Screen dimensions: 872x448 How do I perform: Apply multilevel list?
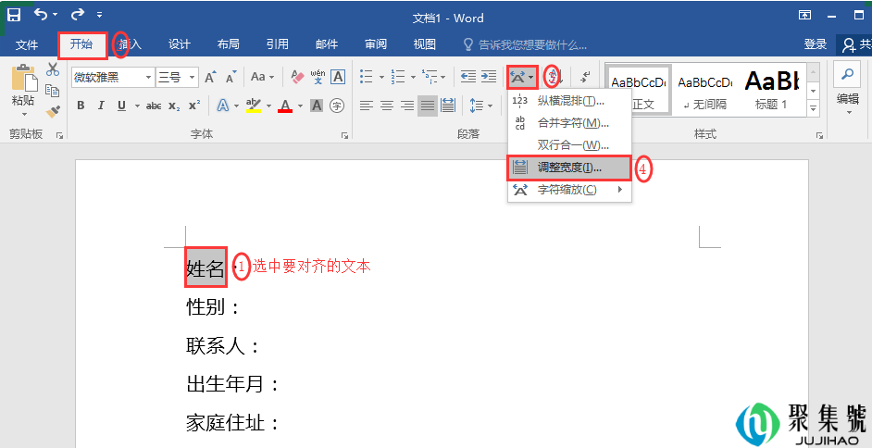point(430,77)
